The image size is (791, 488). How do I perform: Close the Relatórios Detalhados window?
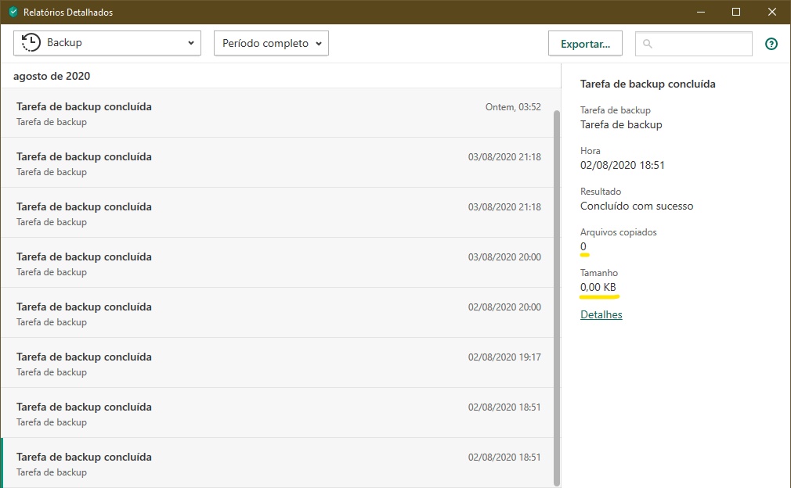pos(772,12)
